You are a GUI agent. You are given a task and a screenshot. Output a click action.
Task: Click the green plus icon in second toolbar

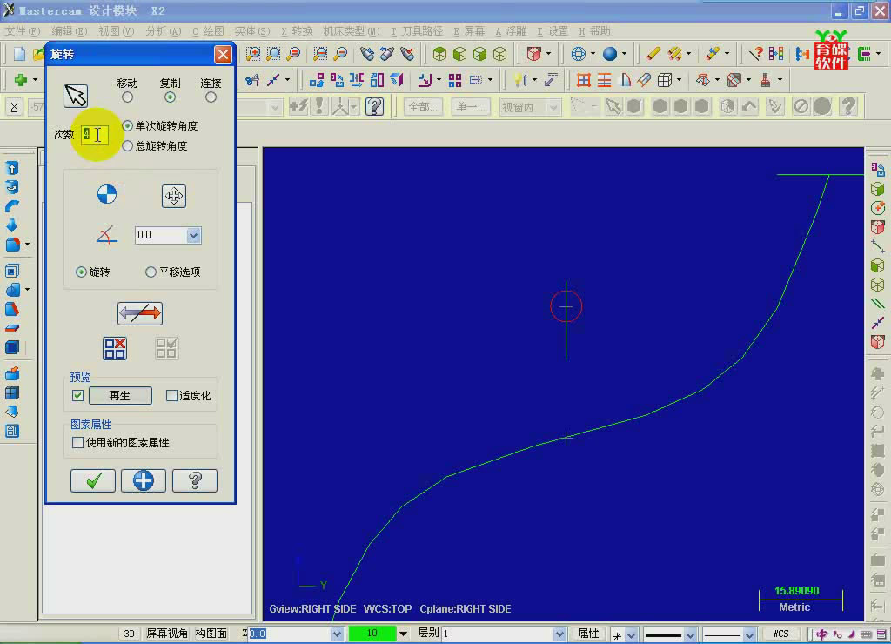point(21,80)
